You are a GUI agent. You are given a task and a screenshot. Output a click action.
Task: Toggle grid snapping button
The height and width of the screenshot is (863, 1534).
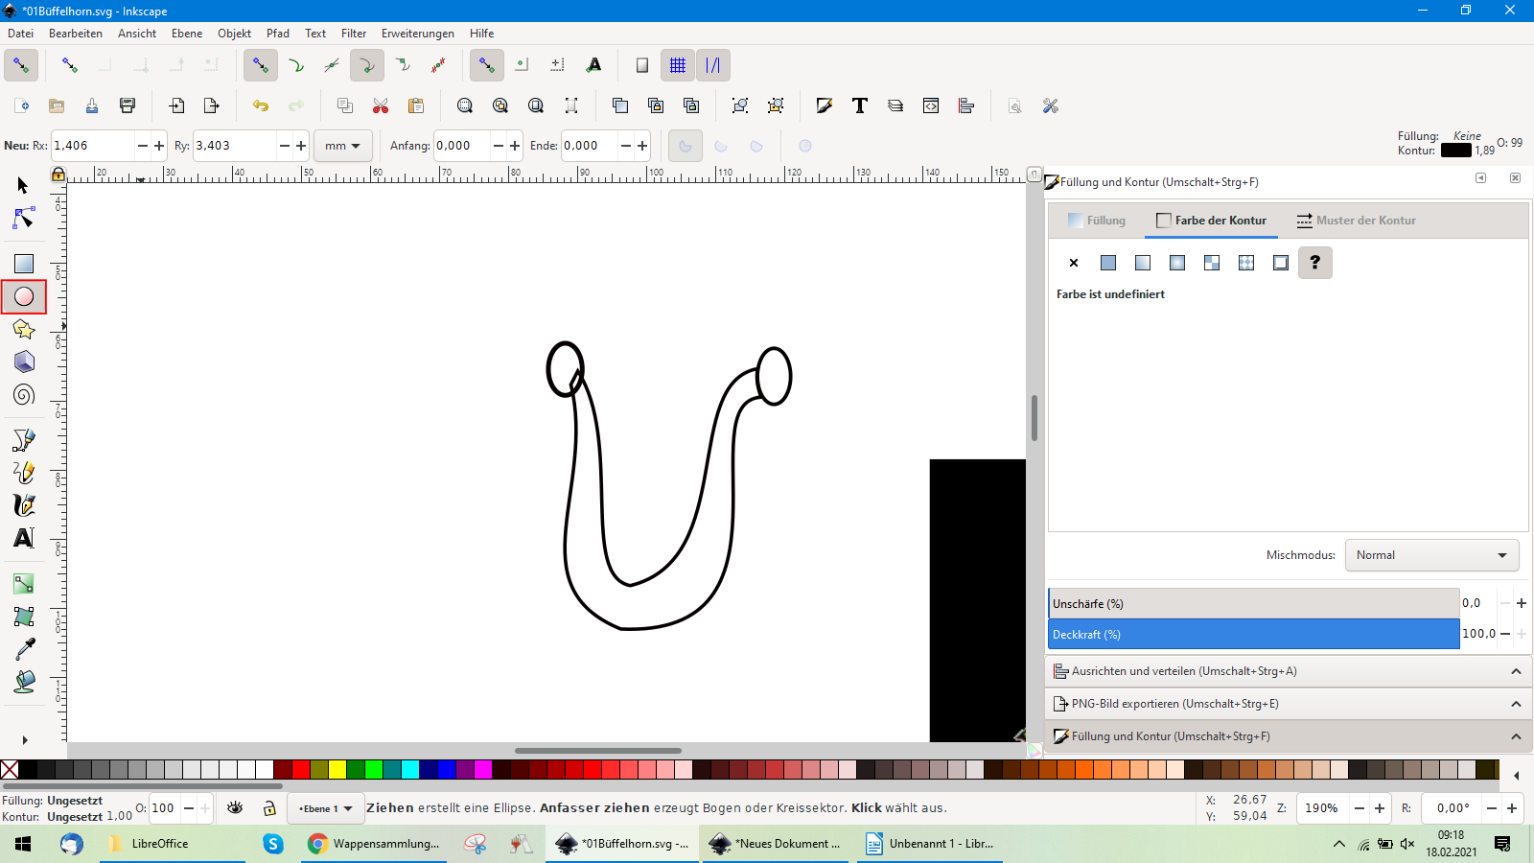[678, 65]
